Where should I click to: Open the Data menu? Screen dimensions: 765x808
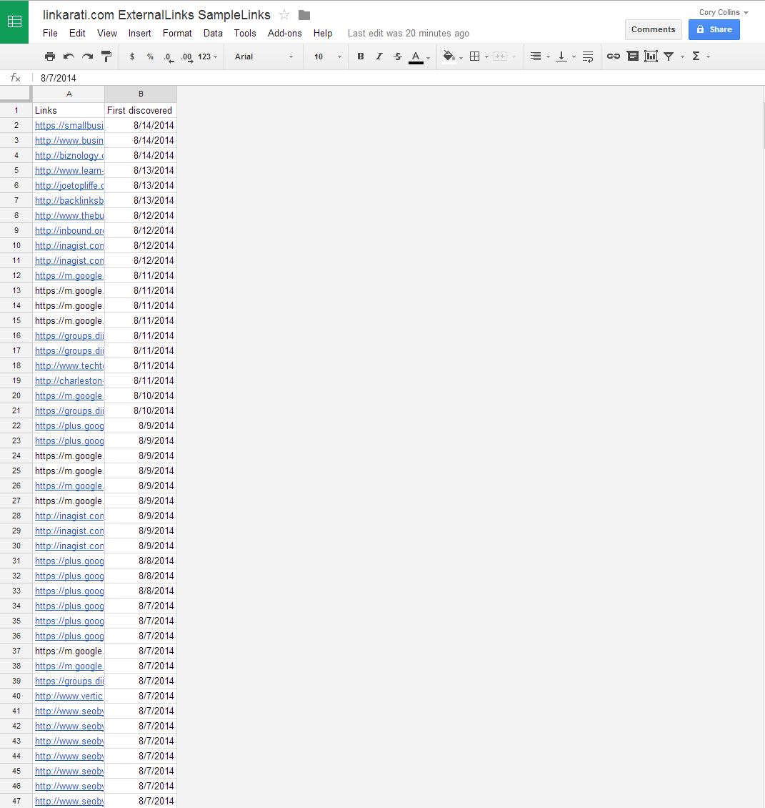pyautogui.click(x=213, y=33)
